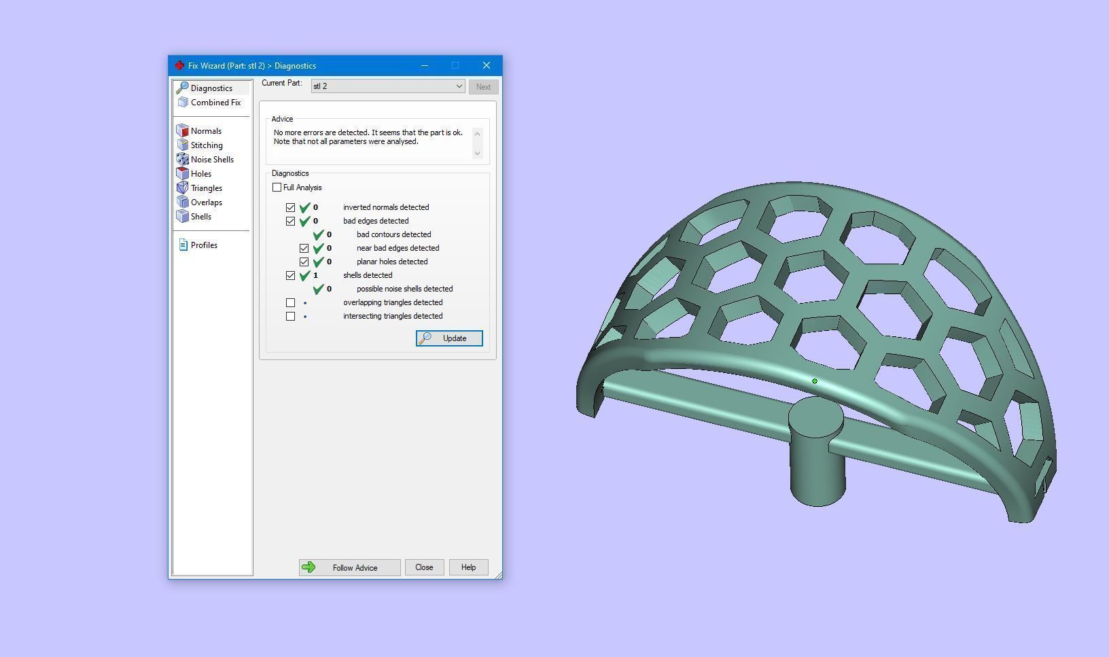Open the Diagnostics page icon
The width and height of the screenshot is (1109, 657).
coord(182,88)
